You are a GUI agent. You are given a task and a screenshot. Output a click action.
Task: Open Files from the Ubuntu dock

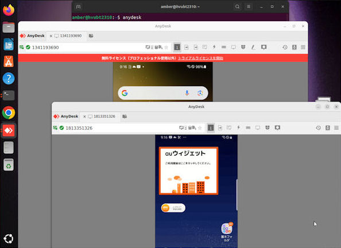9,27
